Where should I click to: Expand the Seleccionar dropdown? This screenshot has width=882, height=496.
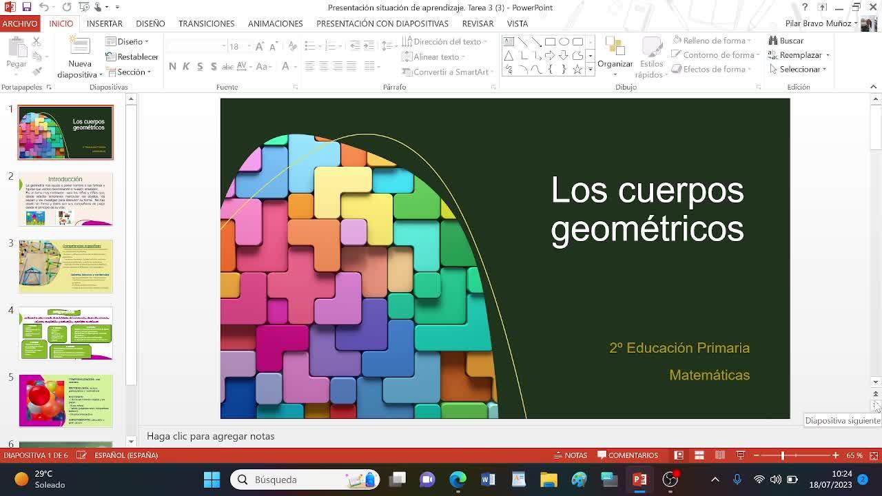799,69
